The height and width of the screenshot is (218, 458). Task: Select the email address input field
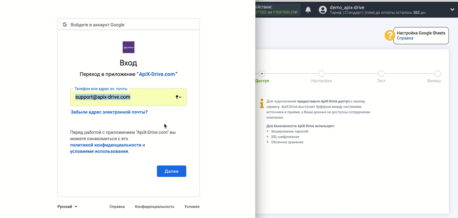tap(128, 97)
